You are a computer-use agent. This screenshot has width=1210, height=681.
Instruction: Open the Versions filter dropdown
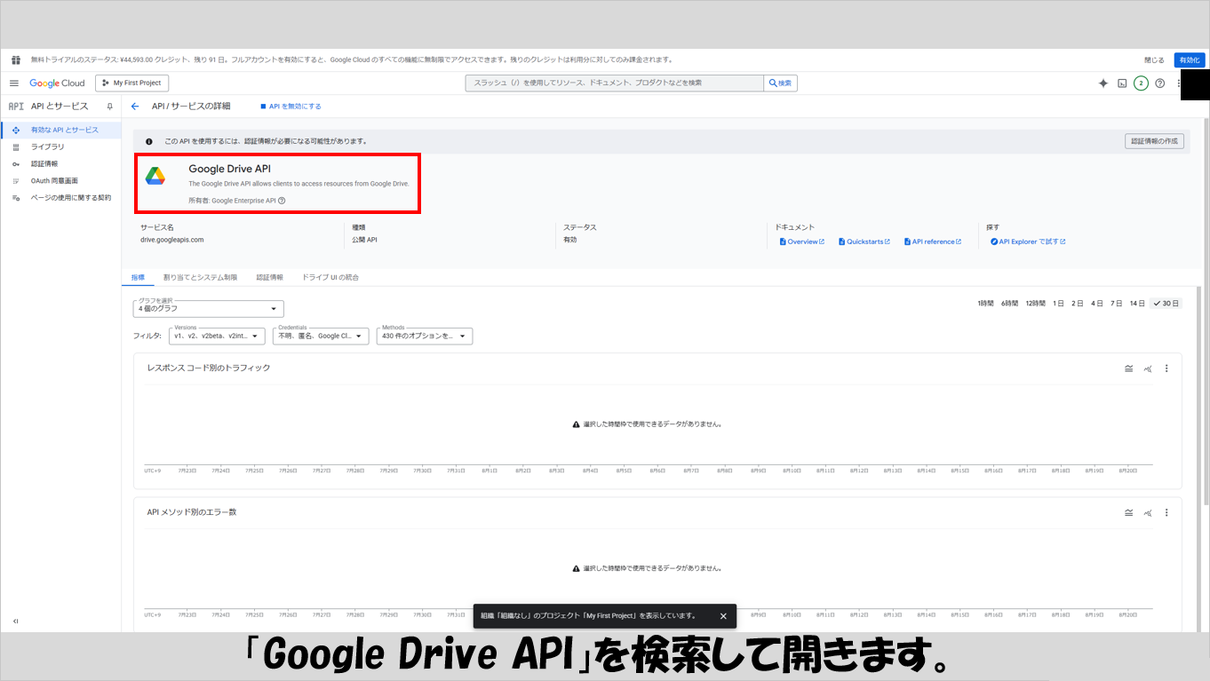point(217,337)
